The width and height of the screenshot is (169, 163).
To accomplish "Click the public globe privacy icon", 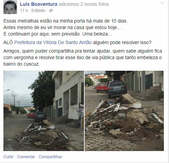I will pos(51,11).
